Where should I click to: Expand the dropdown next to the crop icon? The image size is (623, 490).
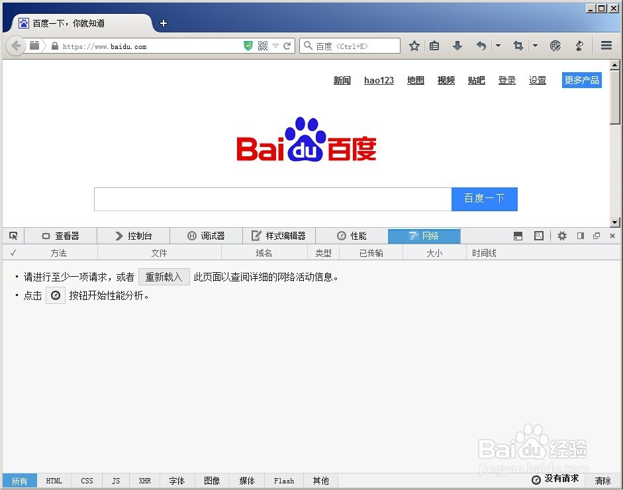point(535,46)
